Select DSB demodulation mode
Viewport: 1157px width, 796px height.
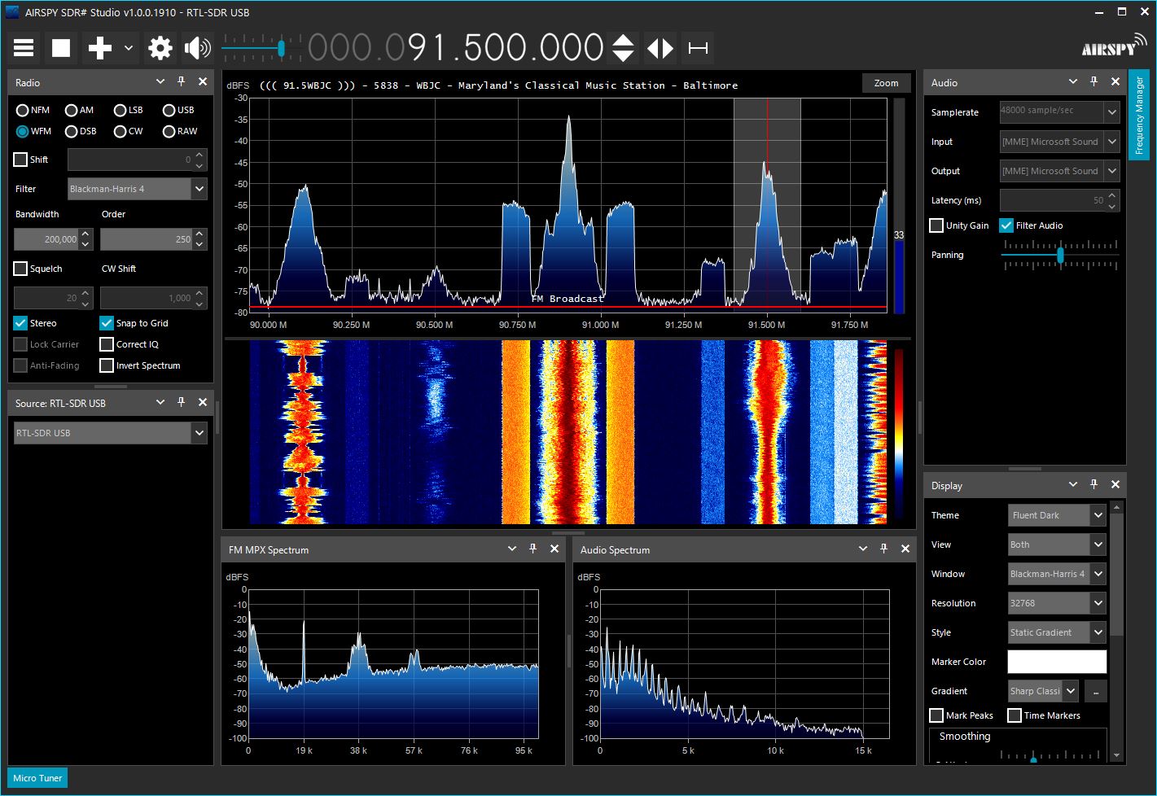click(x=81, y=131)
